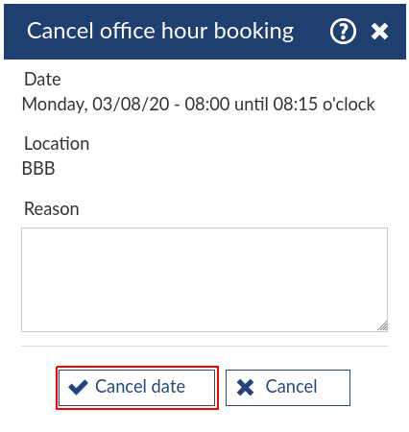Image resolution: width=409 pixels, height=432 pixels.
Task: Click the Reason field label
Action: 52,209
